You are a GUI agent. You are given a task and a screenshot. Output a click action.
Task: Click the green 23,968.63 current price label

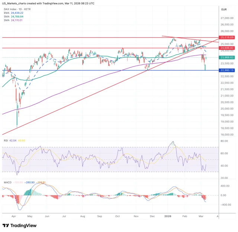click(227, 57)
